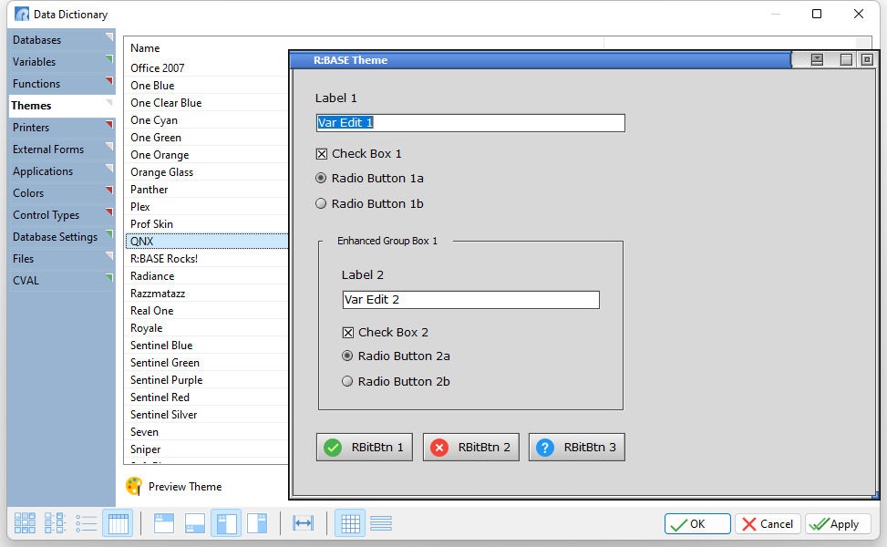Open the CVAL tab
Screen dimensions: 887x547
(x=62, y=281)
